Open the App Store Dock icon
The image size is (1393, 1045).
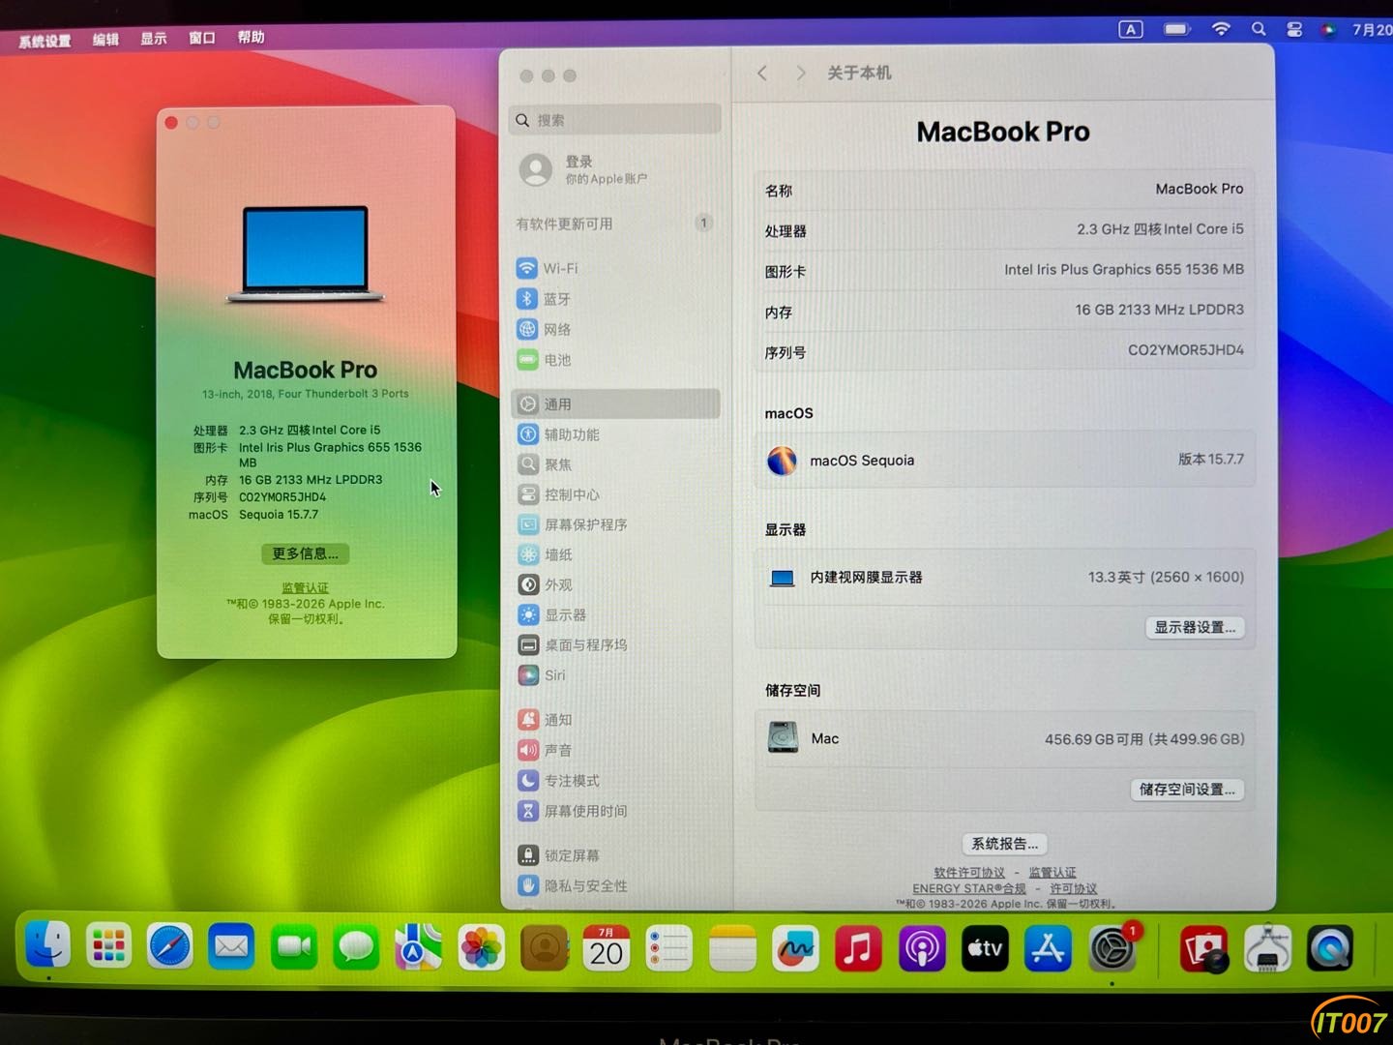(1049, 948)
